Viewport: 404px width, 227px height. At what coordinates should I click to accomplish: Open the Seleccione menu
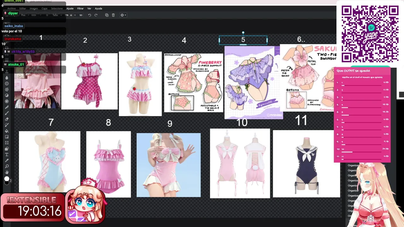click(x=57, y=9)
